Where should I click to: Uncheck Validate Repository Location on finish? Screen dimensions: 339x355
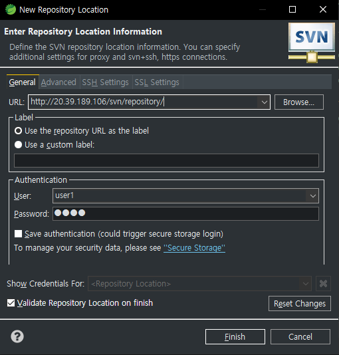pyautogui.click(x=11, y=303)
